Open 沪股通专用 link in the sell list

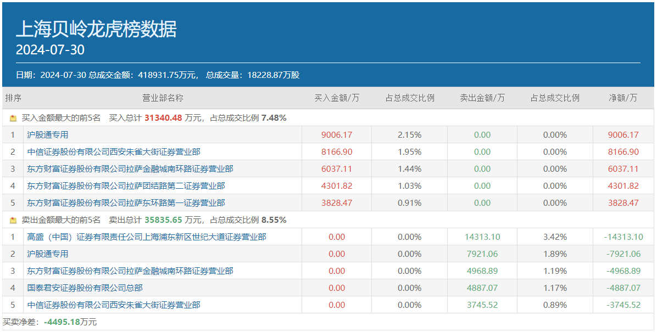click(48, 254)
